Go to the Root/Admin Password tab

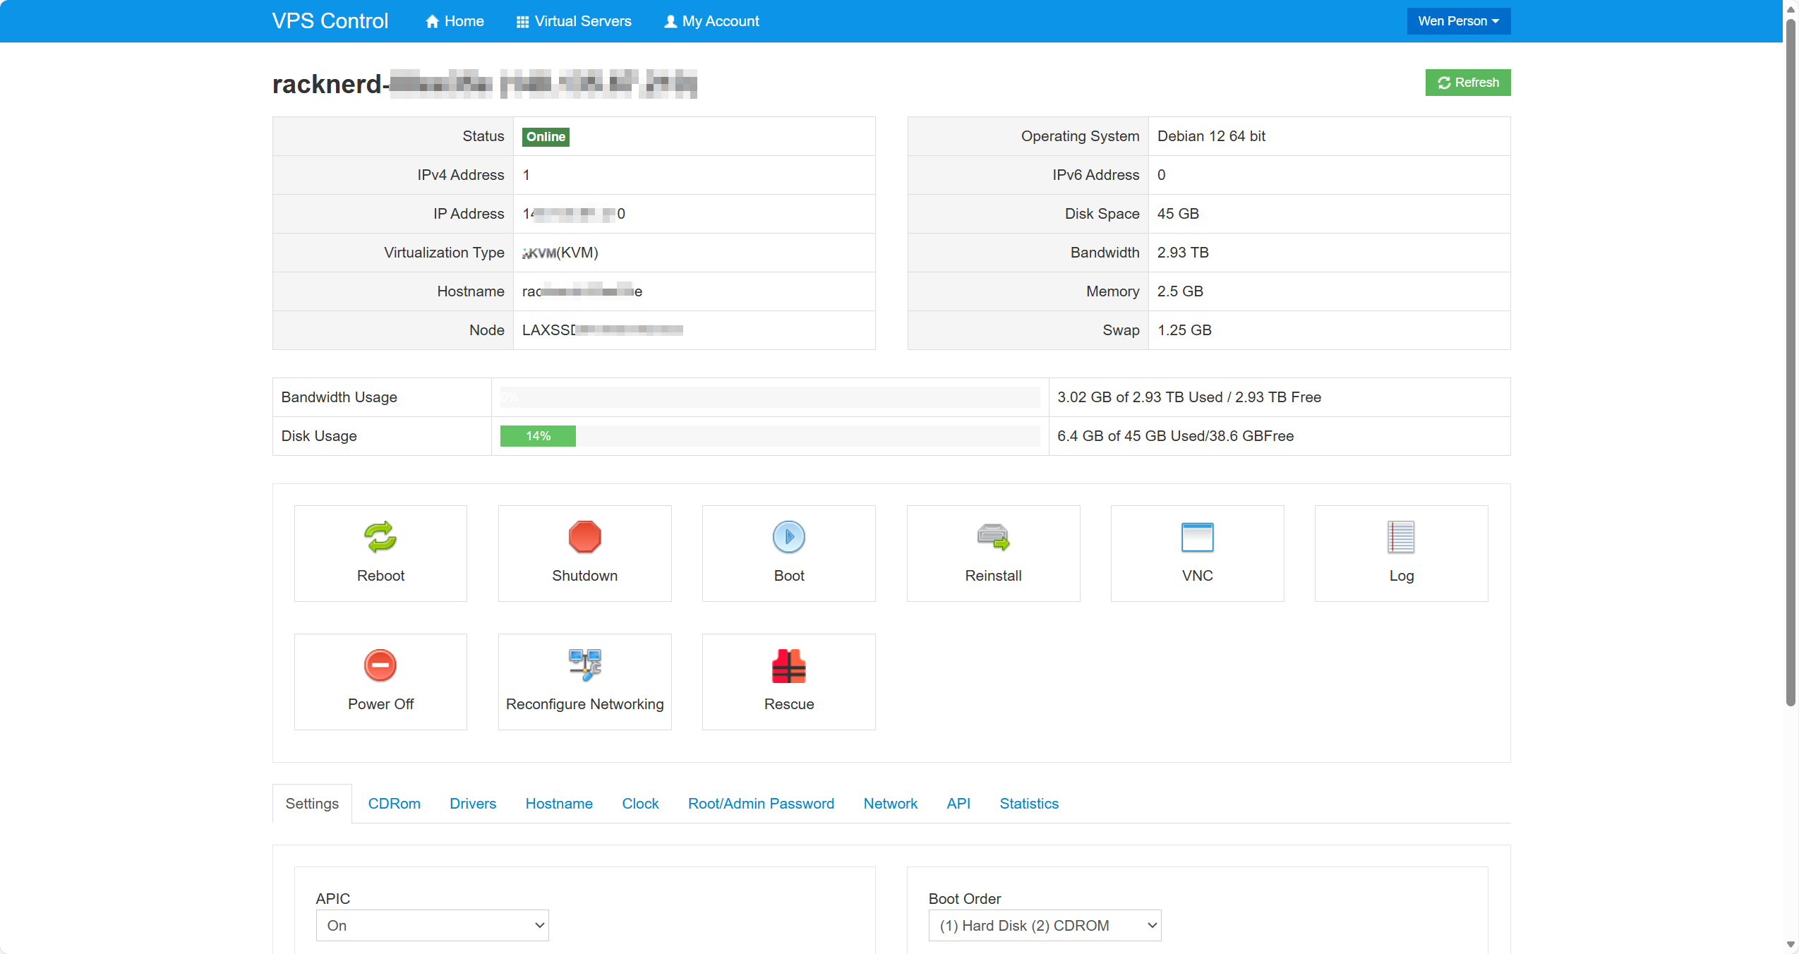761,804
